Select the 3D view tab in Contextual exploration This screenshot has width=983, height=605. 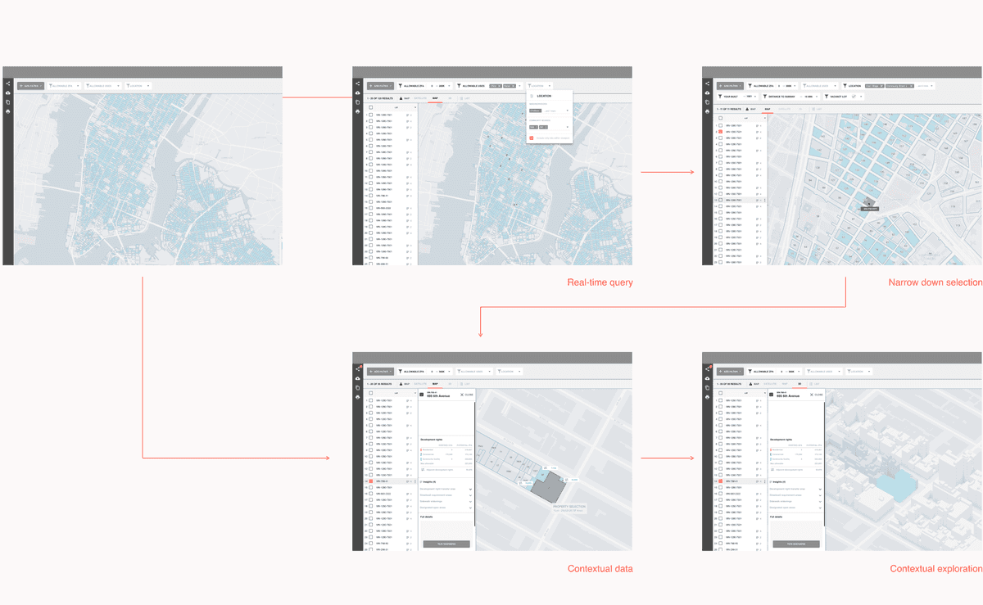[x=800, y=383]
